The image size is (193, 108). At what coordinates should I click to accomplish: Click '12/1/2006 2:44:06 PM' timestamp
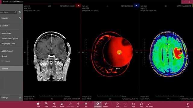point(72,99)
